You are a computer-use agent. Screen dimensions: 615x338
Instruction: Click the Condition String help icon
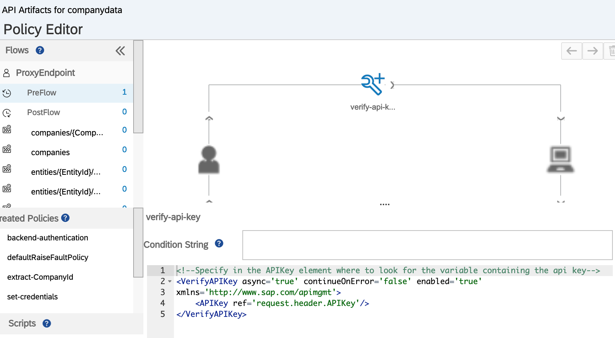pos(219,243)
